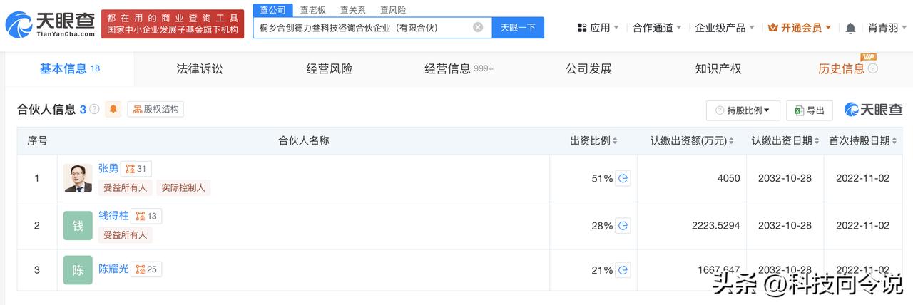Open the pie chart icon next to 21%
The width and height of the screenshot is (913, 305).
[x=623, y=270]
